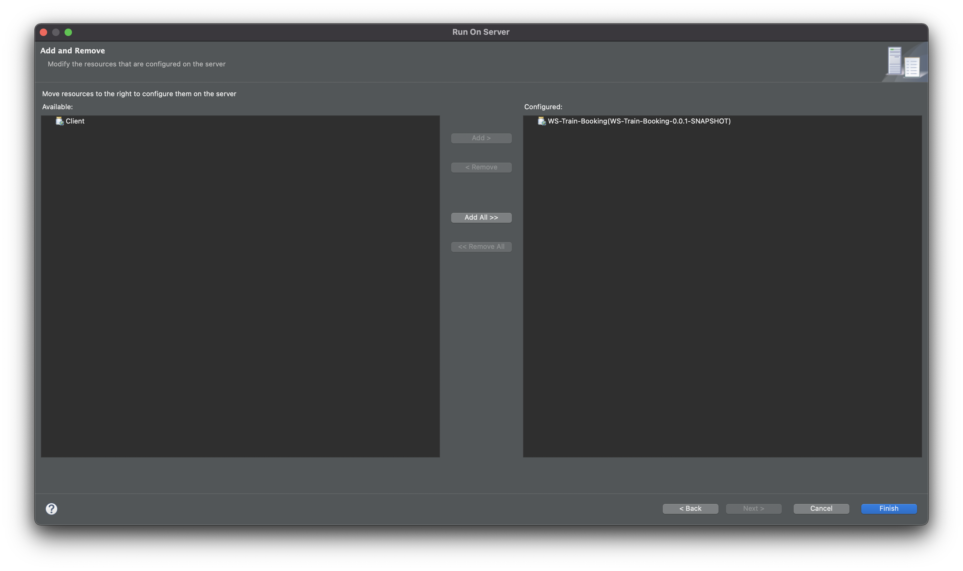Close the Run On Server dialog

click(43, 32)
